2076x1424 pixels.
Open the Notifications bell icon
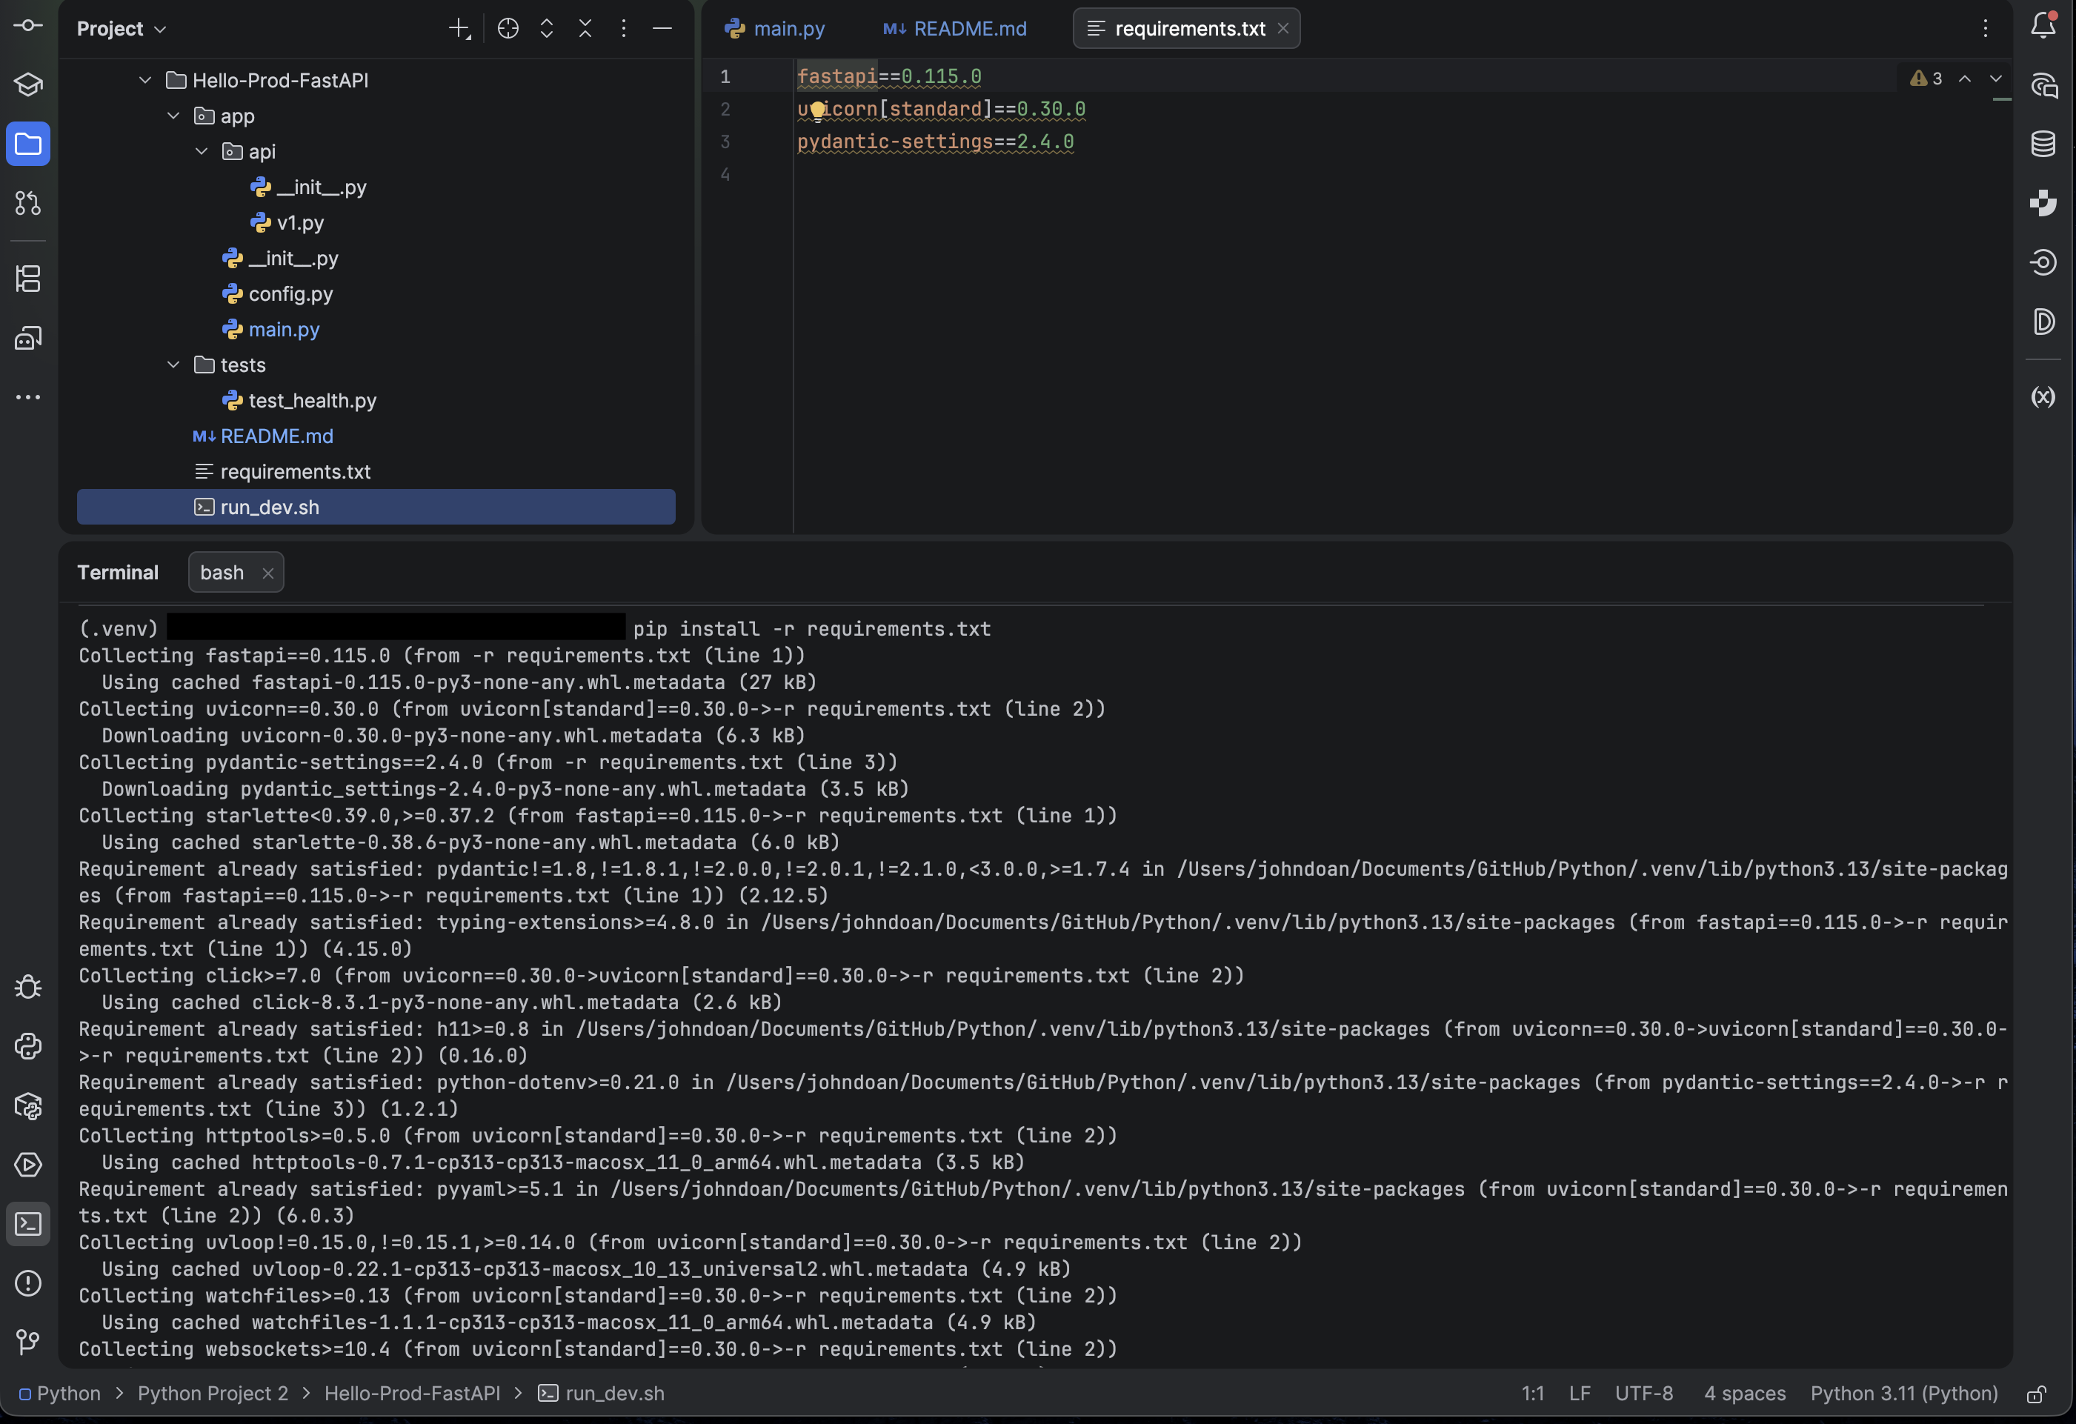coord(2043,26)
